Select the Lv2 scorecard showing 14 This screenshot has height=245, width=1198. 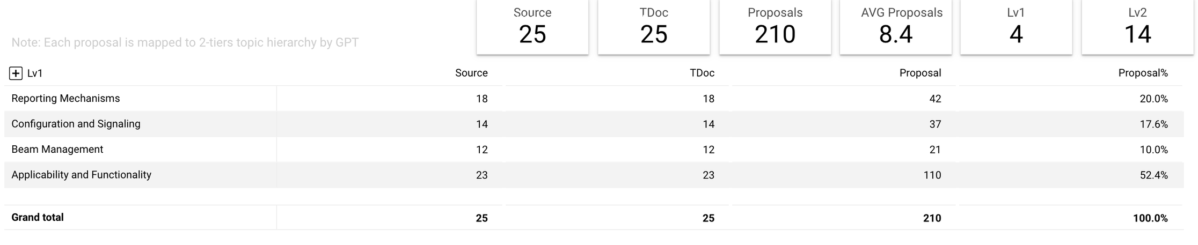1137,27
